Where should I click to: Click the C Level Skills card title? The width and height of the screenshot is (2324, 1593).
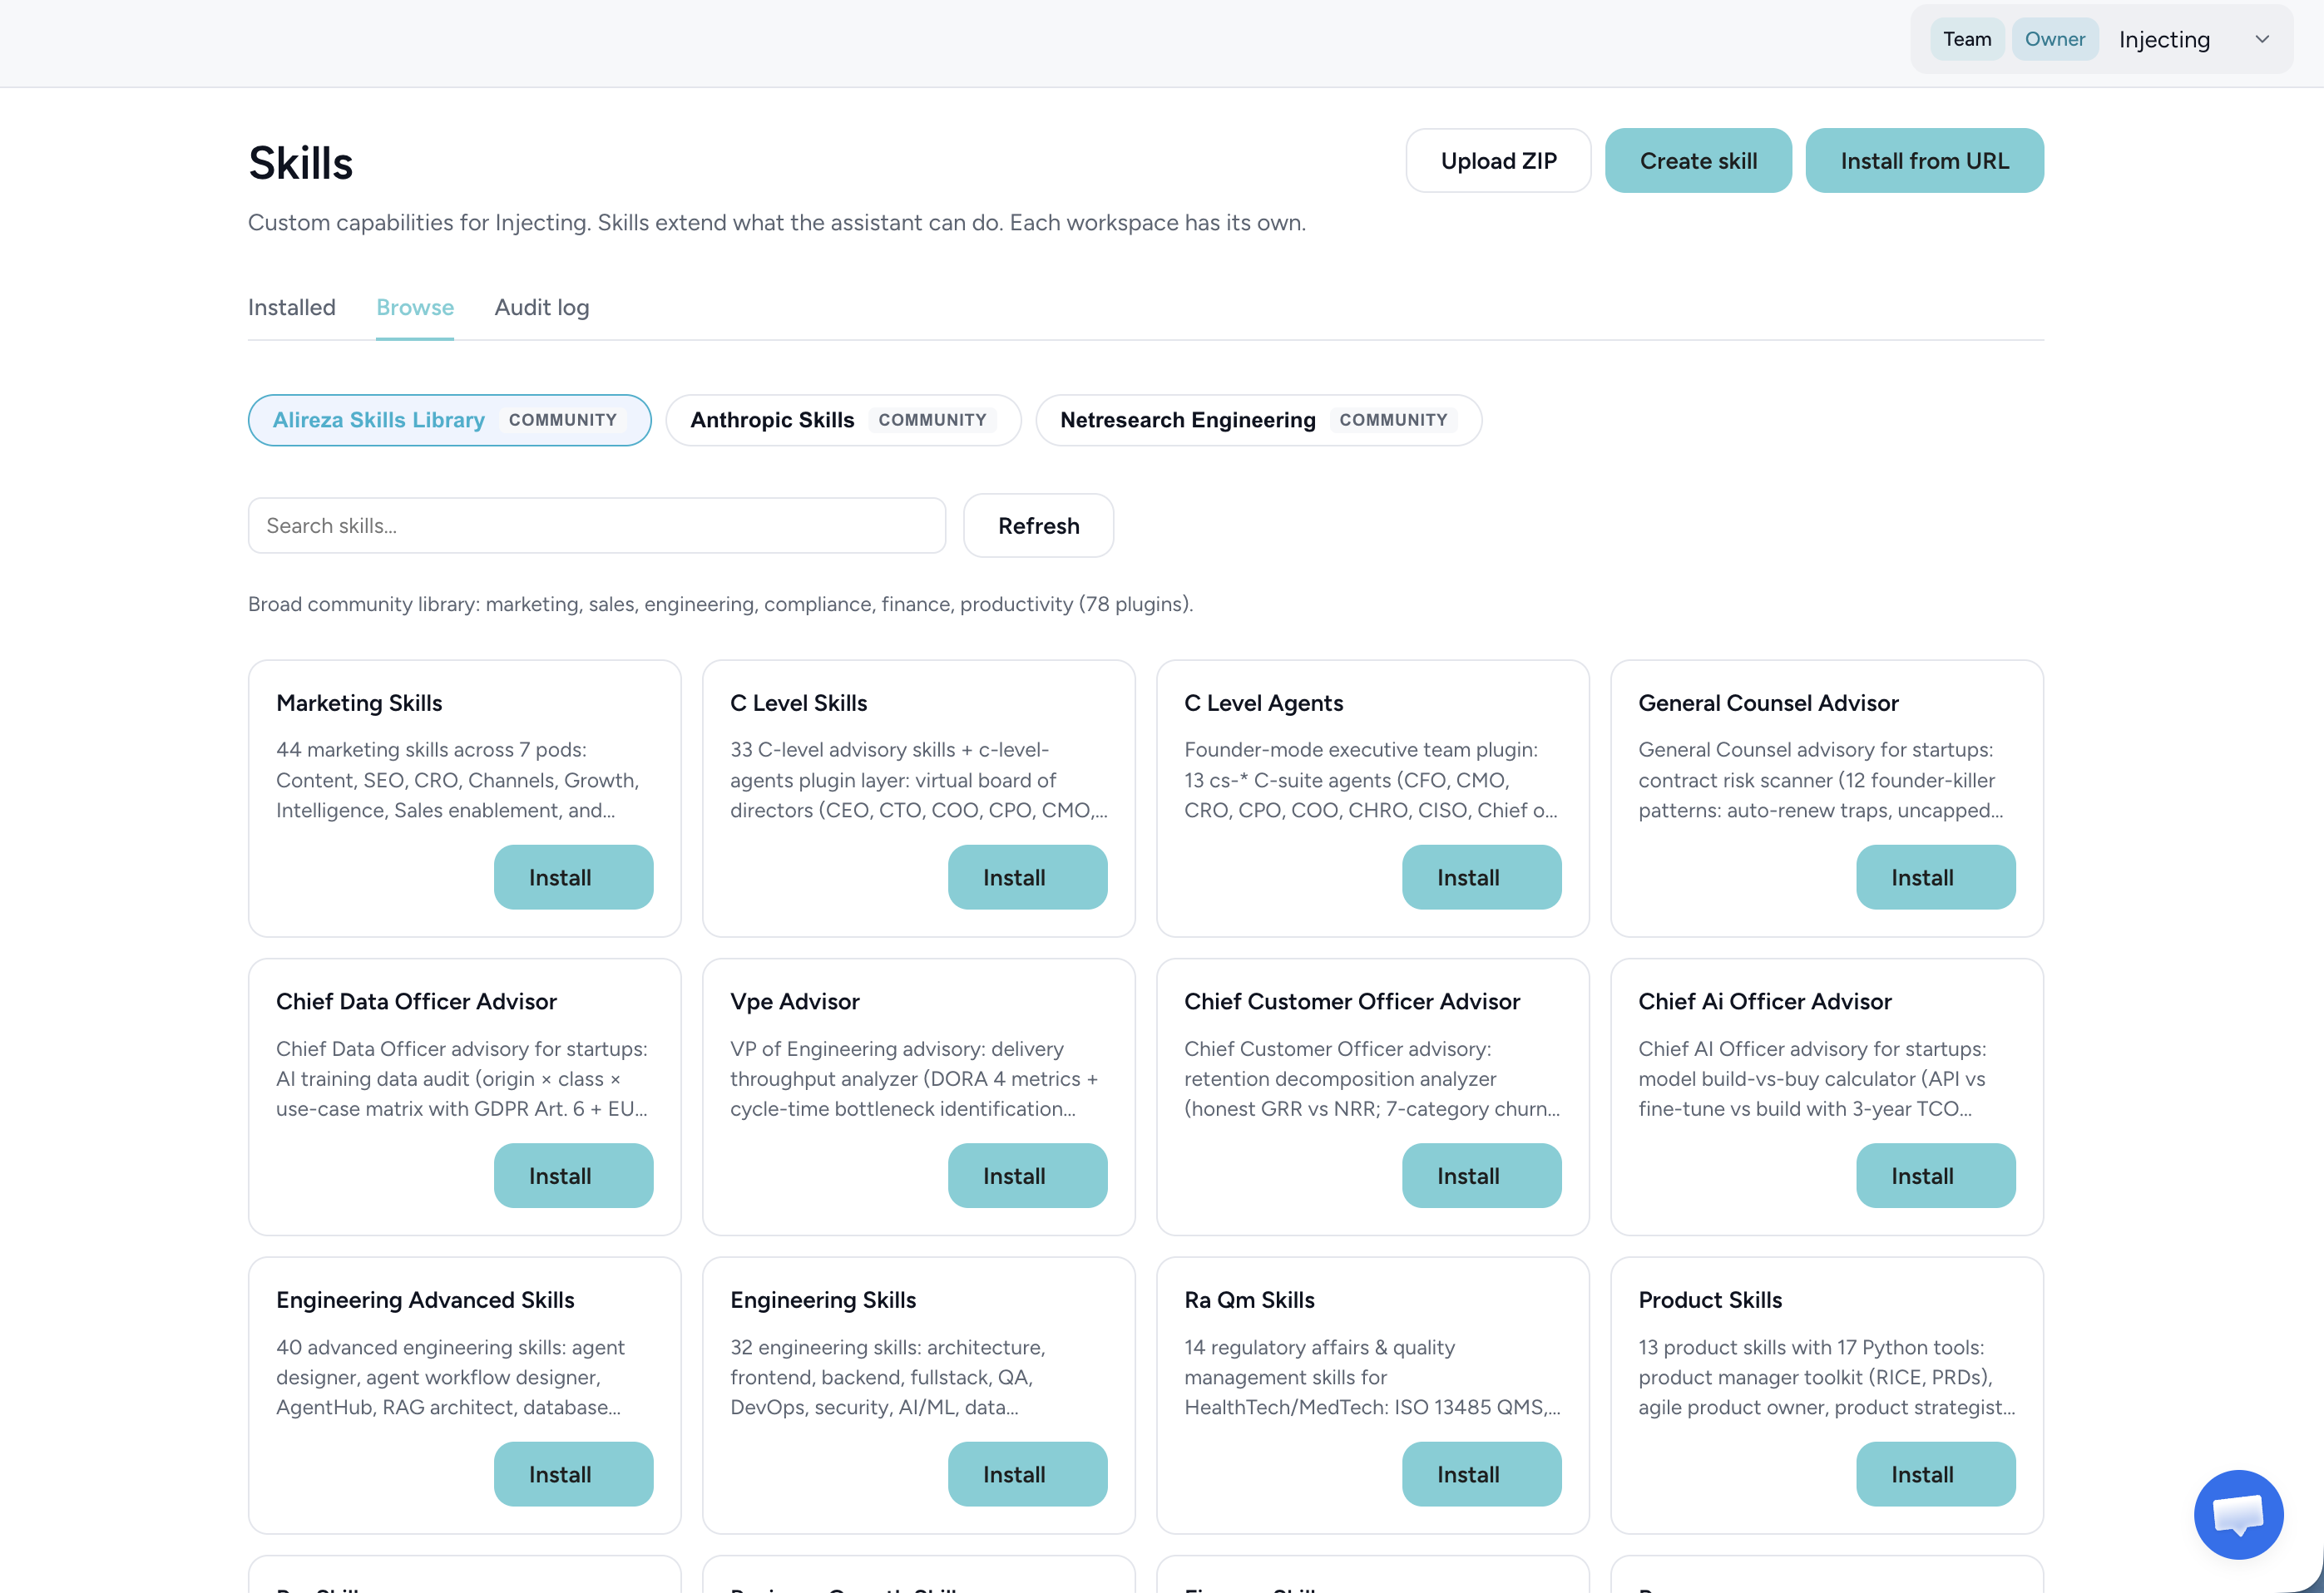click(x=798, y=703)
